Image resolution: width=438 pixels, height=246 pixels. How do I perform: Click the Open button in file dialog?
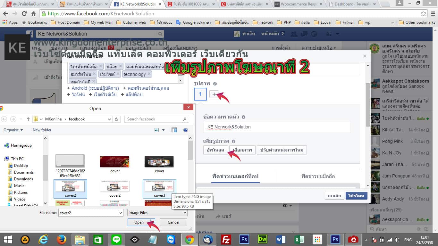139,222
